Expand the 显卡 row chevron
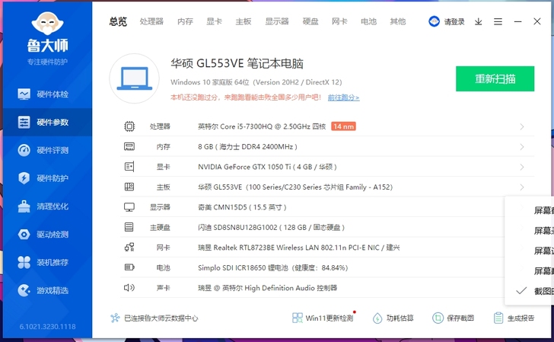554x342 pixels. point(522,167)
